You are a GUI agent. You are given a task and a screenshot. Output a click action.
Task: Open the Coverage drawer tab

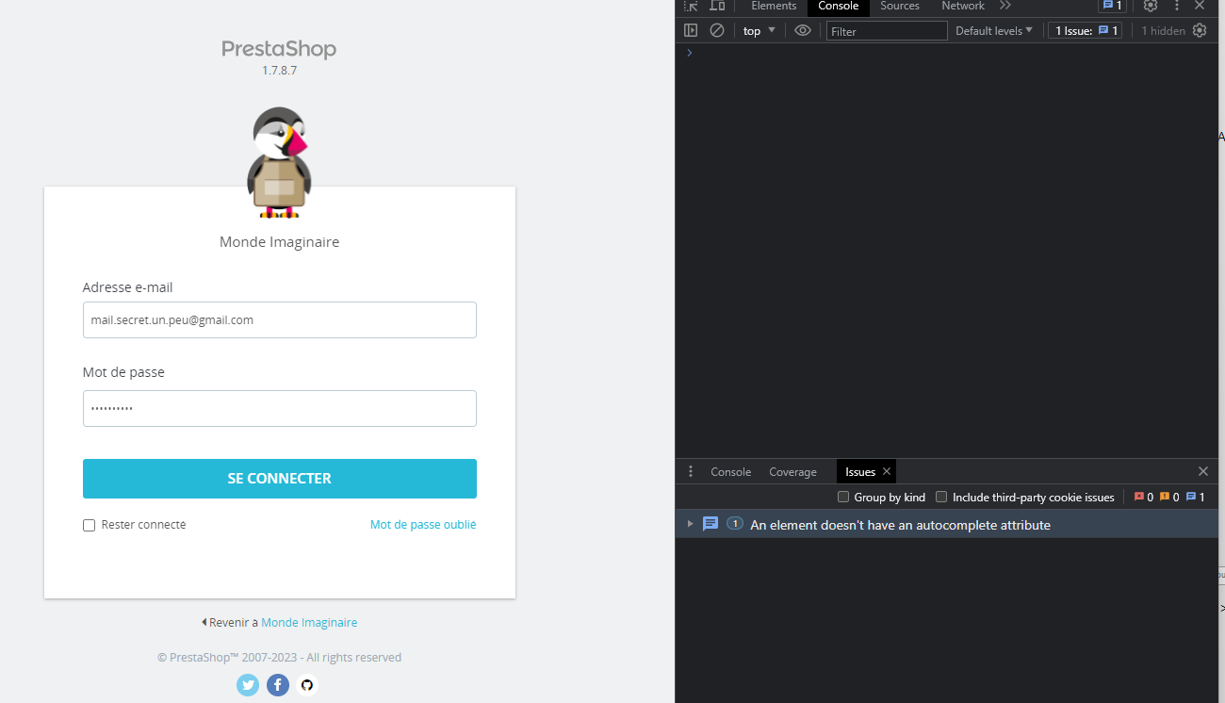(x=792, y=471)
